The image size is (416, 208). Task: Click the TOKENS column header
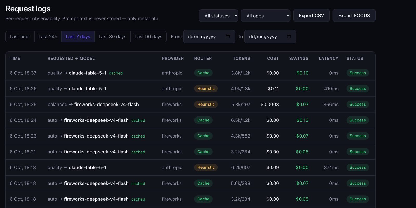[x=242, y=58]
